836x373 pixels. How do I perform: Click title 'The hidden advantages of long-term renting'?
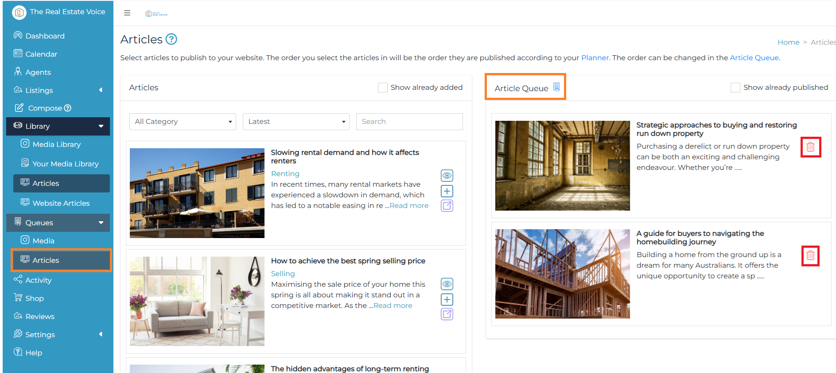click(350, 369)
